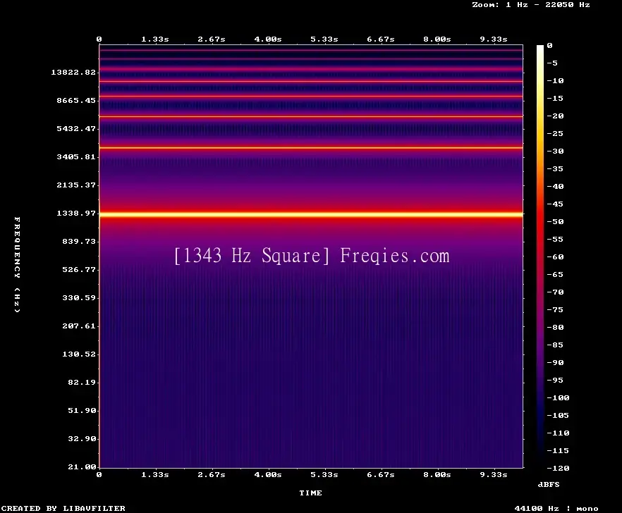
Task: Click the "dBFS" unit label
Action: click(549, 484)
